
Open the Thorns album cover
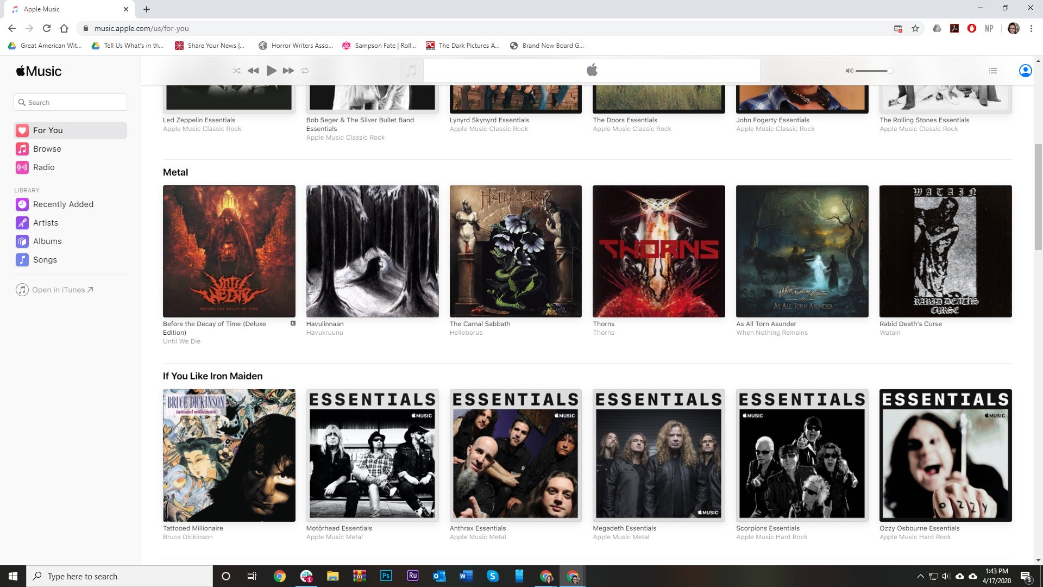(658, 251)
